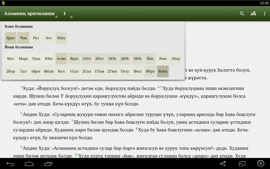Tap the Android back navigation button

coord(10,164)
